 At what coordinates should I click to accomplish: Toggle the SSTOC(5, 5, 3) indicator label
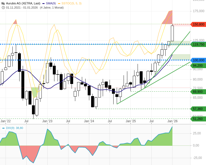coord(71,3)
